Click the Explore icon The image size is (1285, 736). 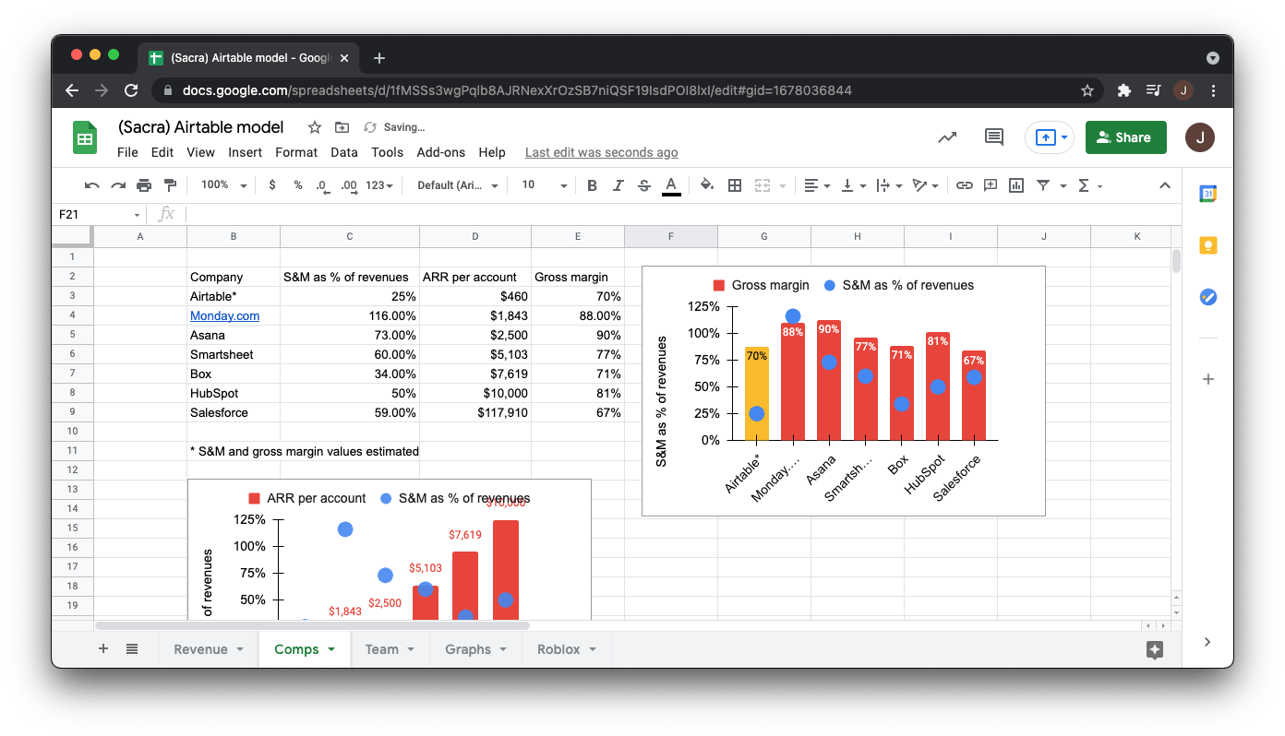click(1154, 649)
